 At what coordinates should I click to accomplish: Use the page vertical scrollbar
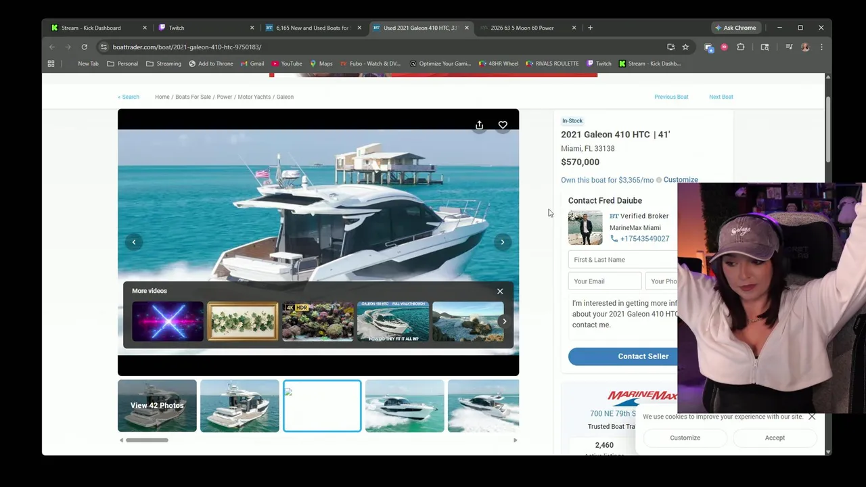coord(828,130)
